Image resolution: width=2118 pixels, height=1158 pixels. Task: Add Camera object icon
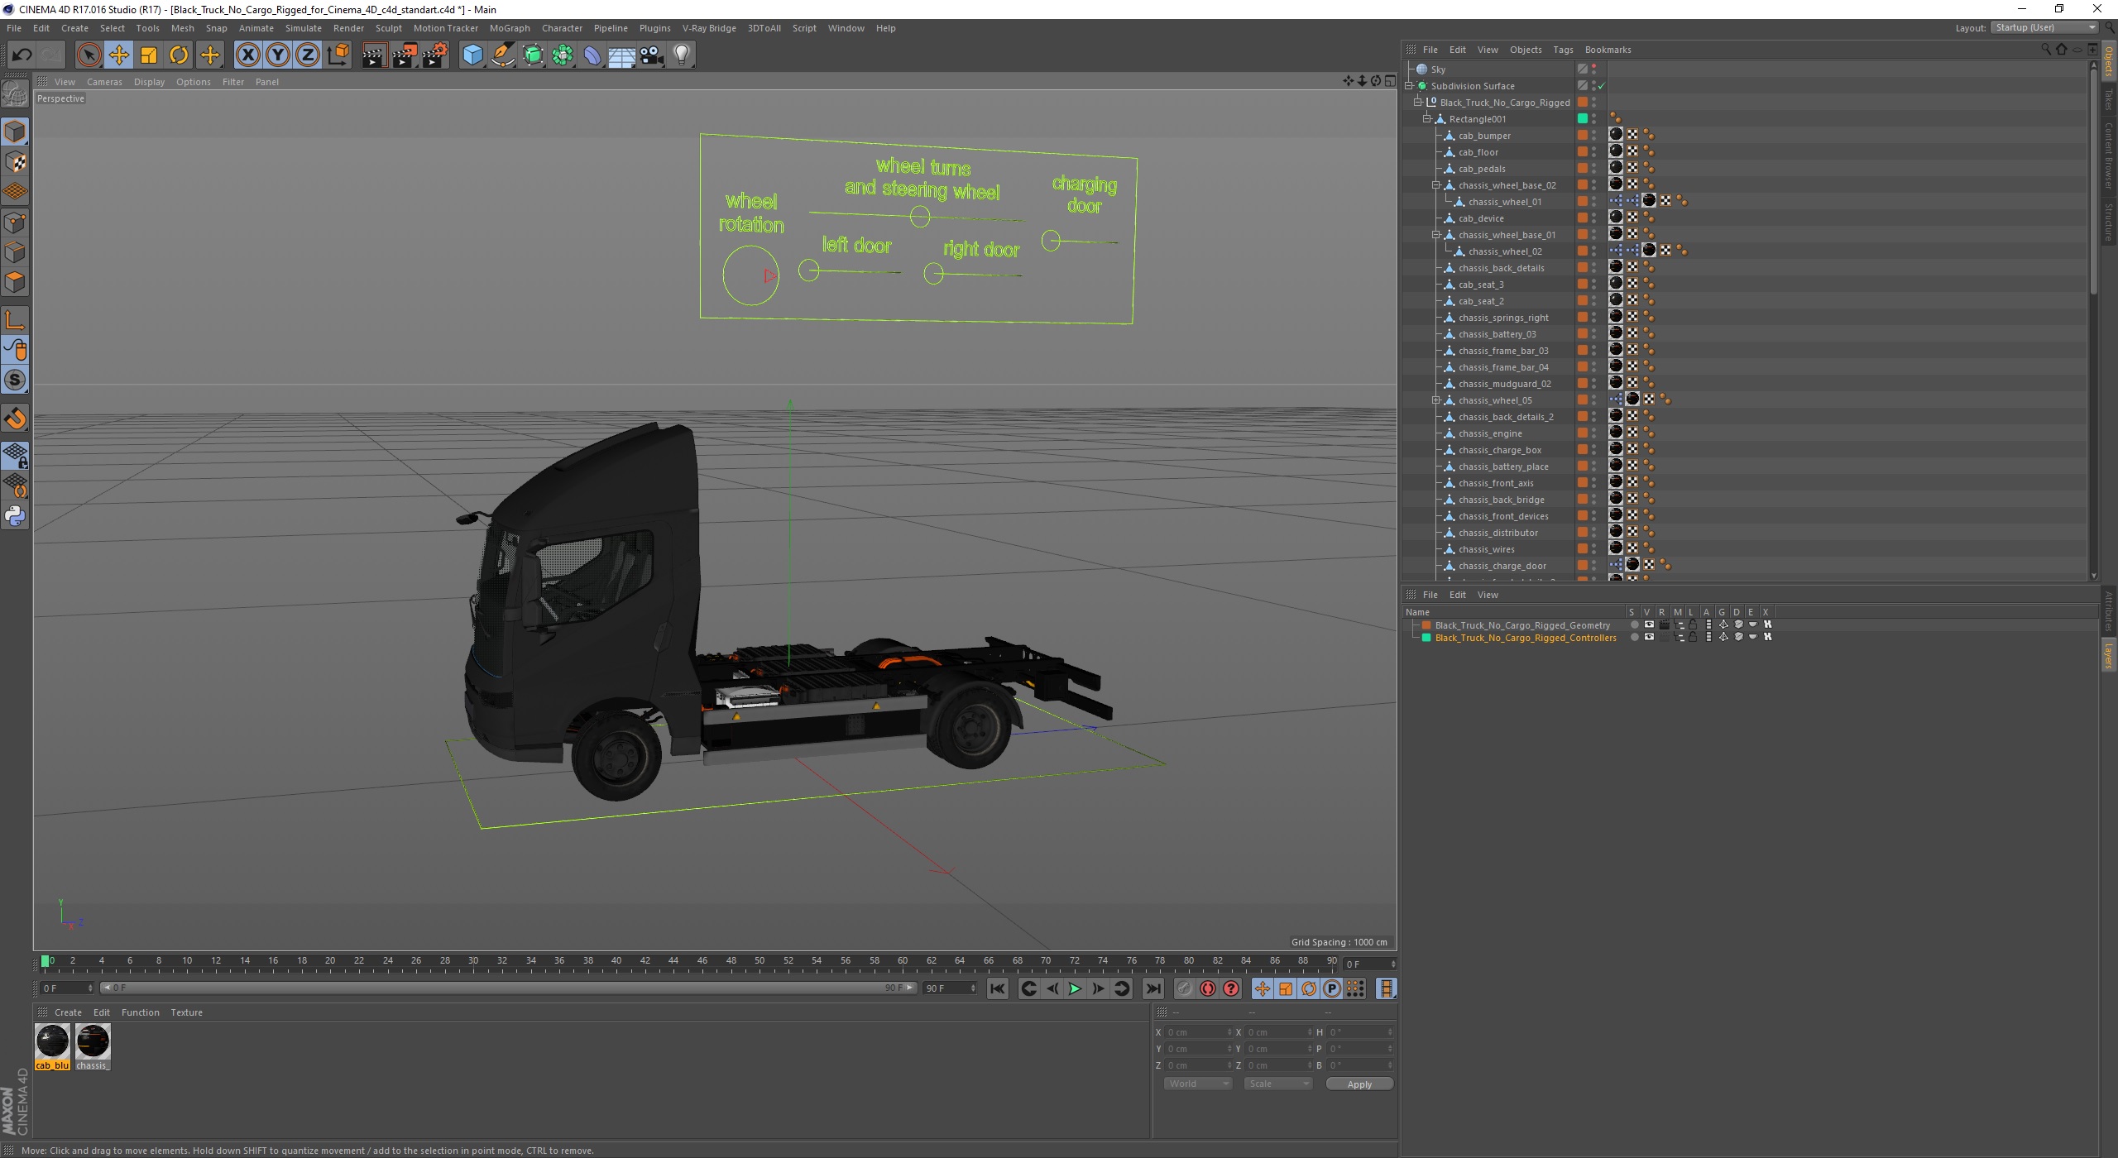tap(652, 55)
